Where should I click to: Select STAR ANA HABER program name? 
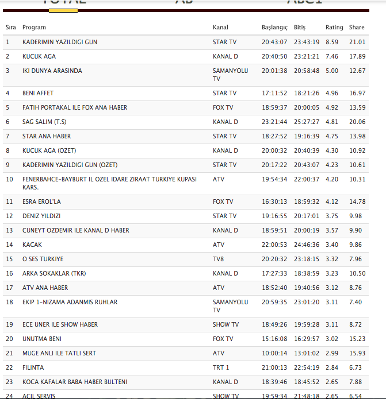pos(47,136)
